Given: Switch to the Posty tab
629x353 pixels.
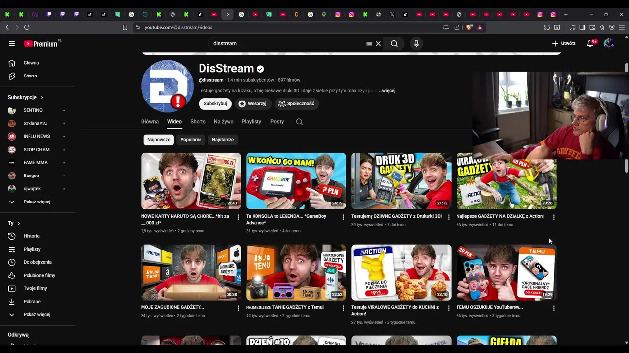Looking at the screenshot, I should coord(277,122).
